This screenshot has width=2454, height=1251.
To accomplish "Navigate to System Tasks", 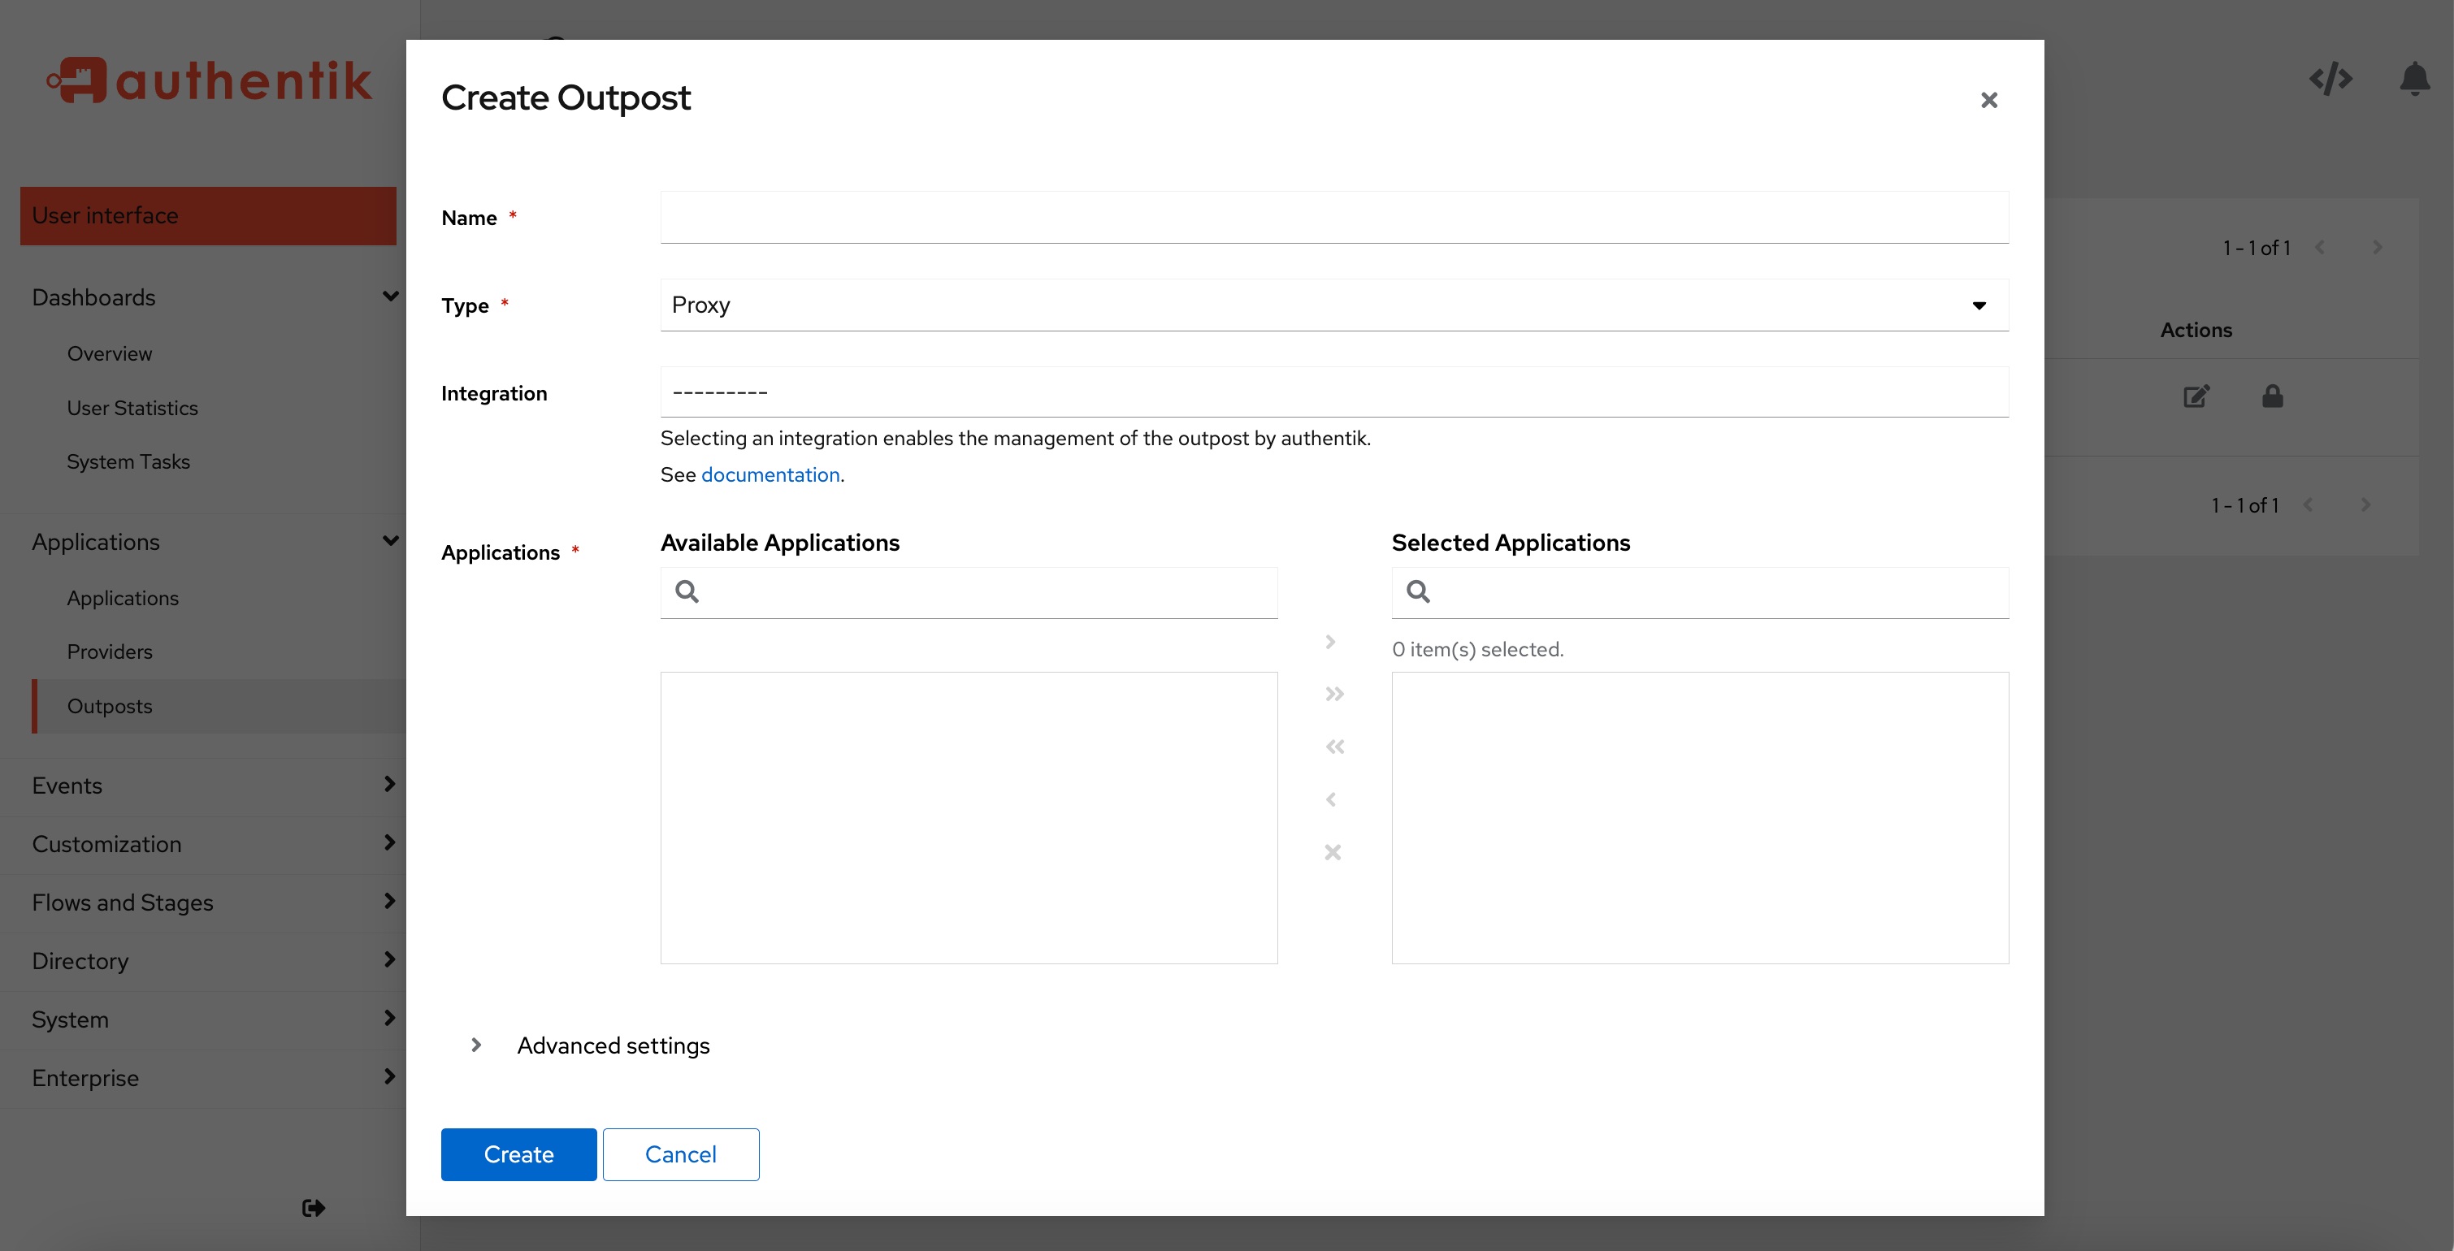I will pyautogui.click(x=128, y=461).
